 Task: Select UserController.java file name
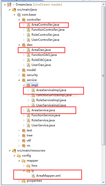45,40
